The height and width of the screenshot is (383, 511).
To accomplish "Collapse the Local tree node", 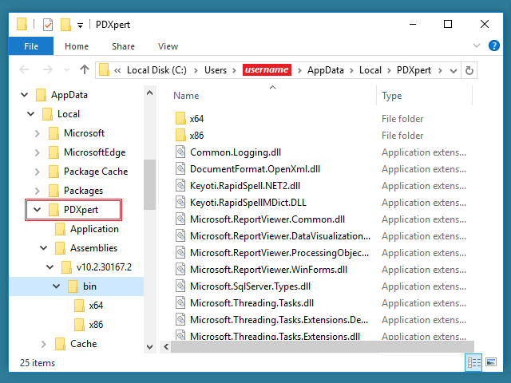I will 30,114.
